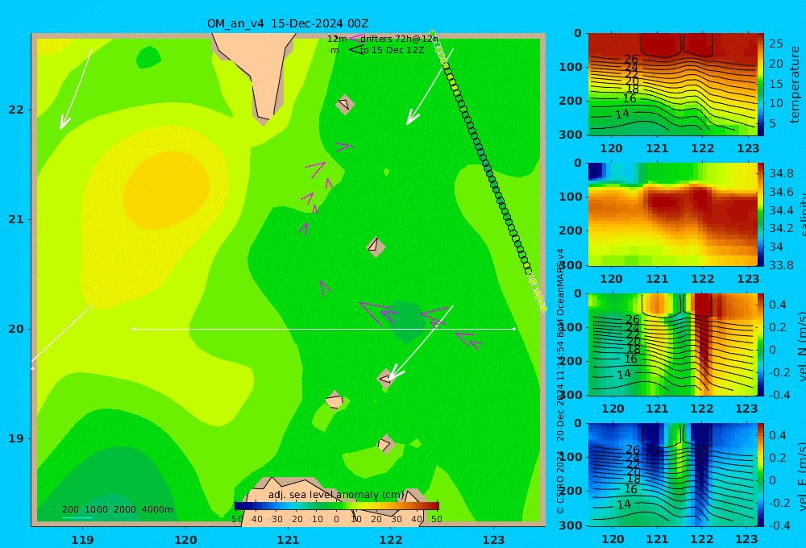This screenshot has height=548, width=806.
Task: Click the "temperature" axis label
Action: [795, 85]
